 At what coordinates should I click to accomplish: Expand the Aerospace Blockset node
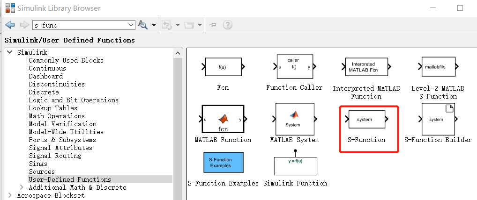[9, 195]
